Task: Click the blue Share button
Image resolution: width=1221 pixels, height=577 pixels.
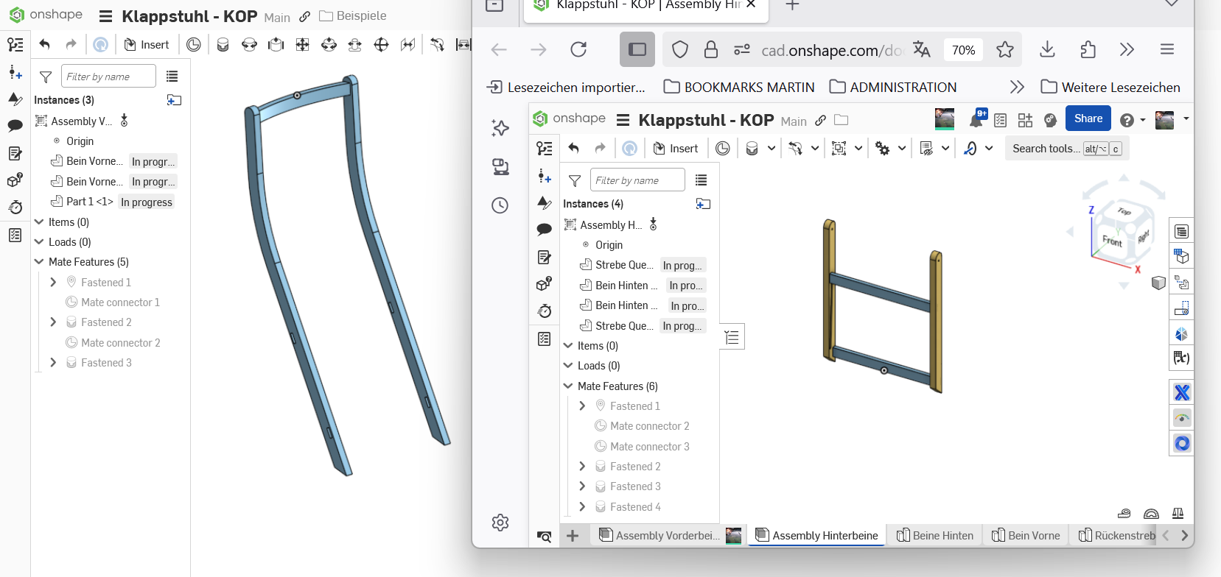Action: coord(1088,118)
